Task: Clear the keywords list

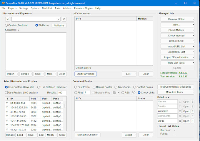Action: coord(62,74)
